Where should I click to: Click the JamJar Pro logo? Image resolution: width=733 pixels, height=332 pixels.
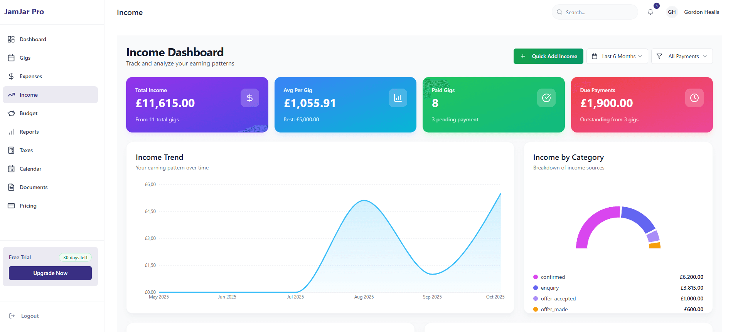[24, 12]
